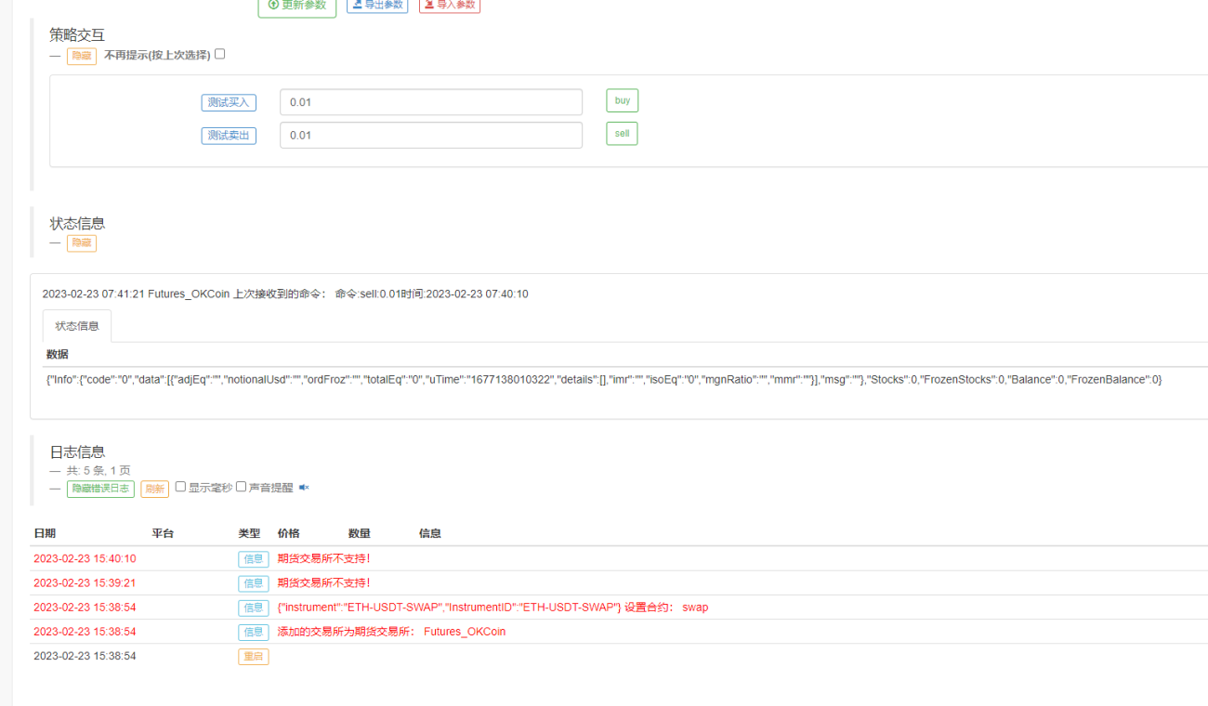Click the 导入参数 import parameters button
The width and height of the screenshot is (1208, 706).
[x=450, y=5]
